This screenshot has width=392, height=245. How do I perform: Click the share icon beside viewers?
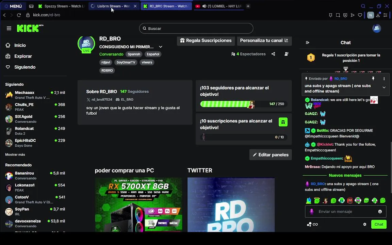273,54
